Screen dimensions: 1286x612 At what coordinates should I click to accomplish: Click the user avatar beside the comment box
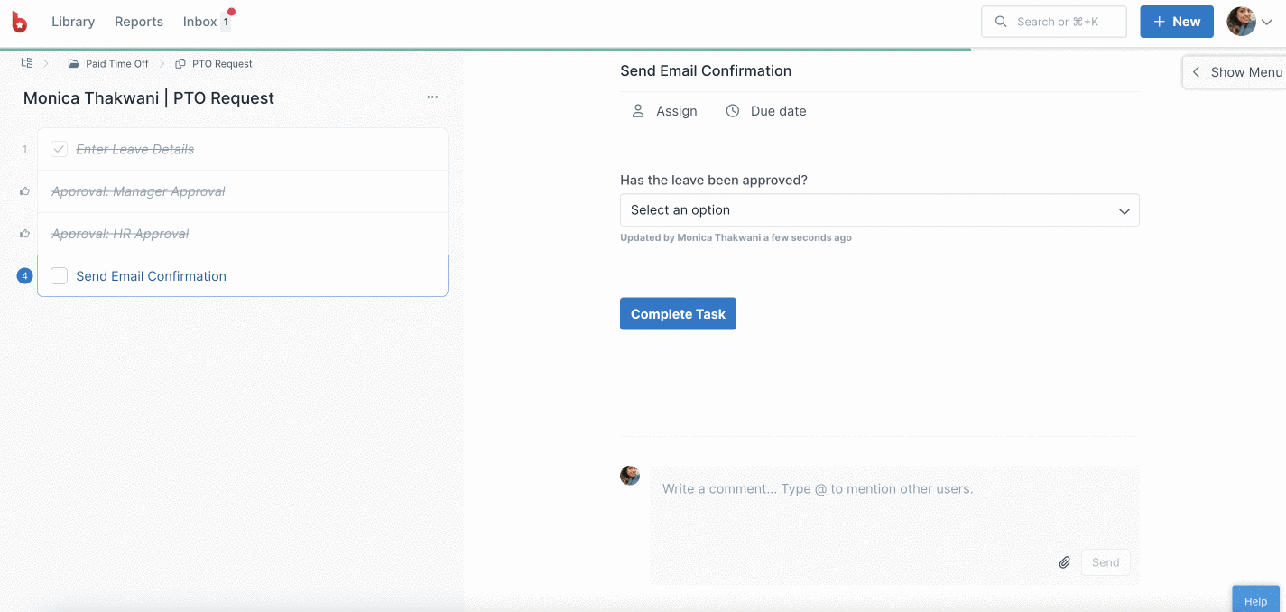pos(630,476)
